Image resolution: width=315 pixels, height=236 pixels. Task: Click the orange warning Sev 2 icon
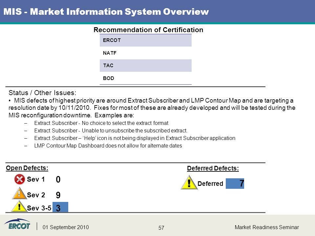[x=19, y=193]
